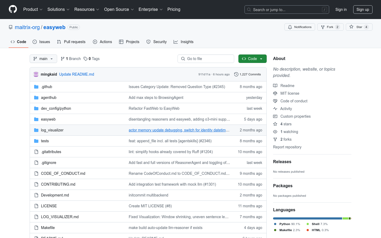Click the repository icon before maitrix-org
Image resolution: width=381 pixels, height=238 pixels.
[11, 27]
